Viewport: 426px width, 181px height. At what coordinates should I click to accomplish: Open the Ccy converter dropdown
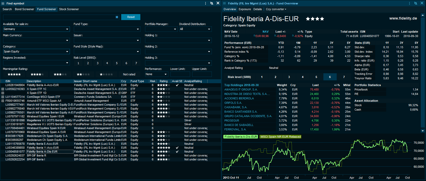276,9
